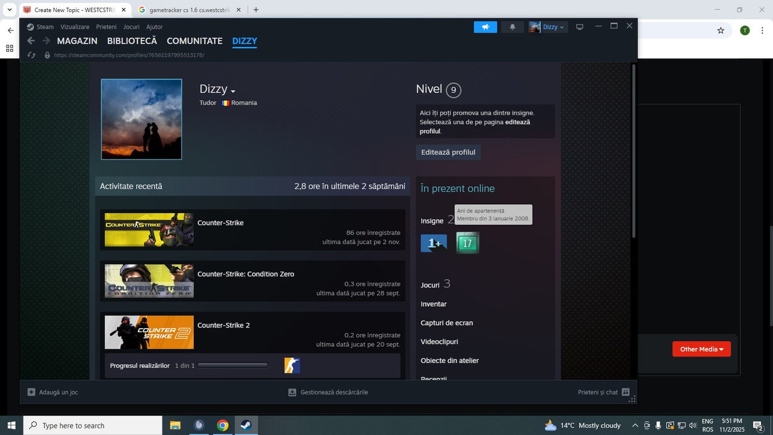Open the Ajutor menu

click(x=155, y=27)
